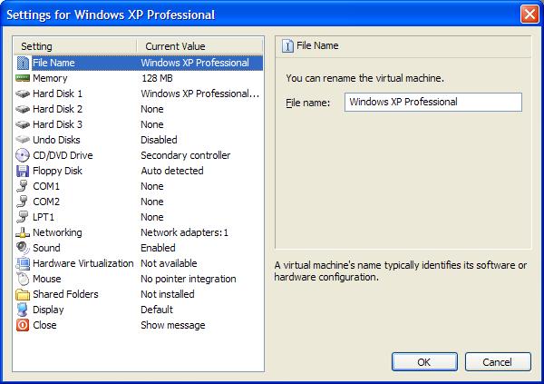Click the Hardware Virtualization icon

coord(23,263)
